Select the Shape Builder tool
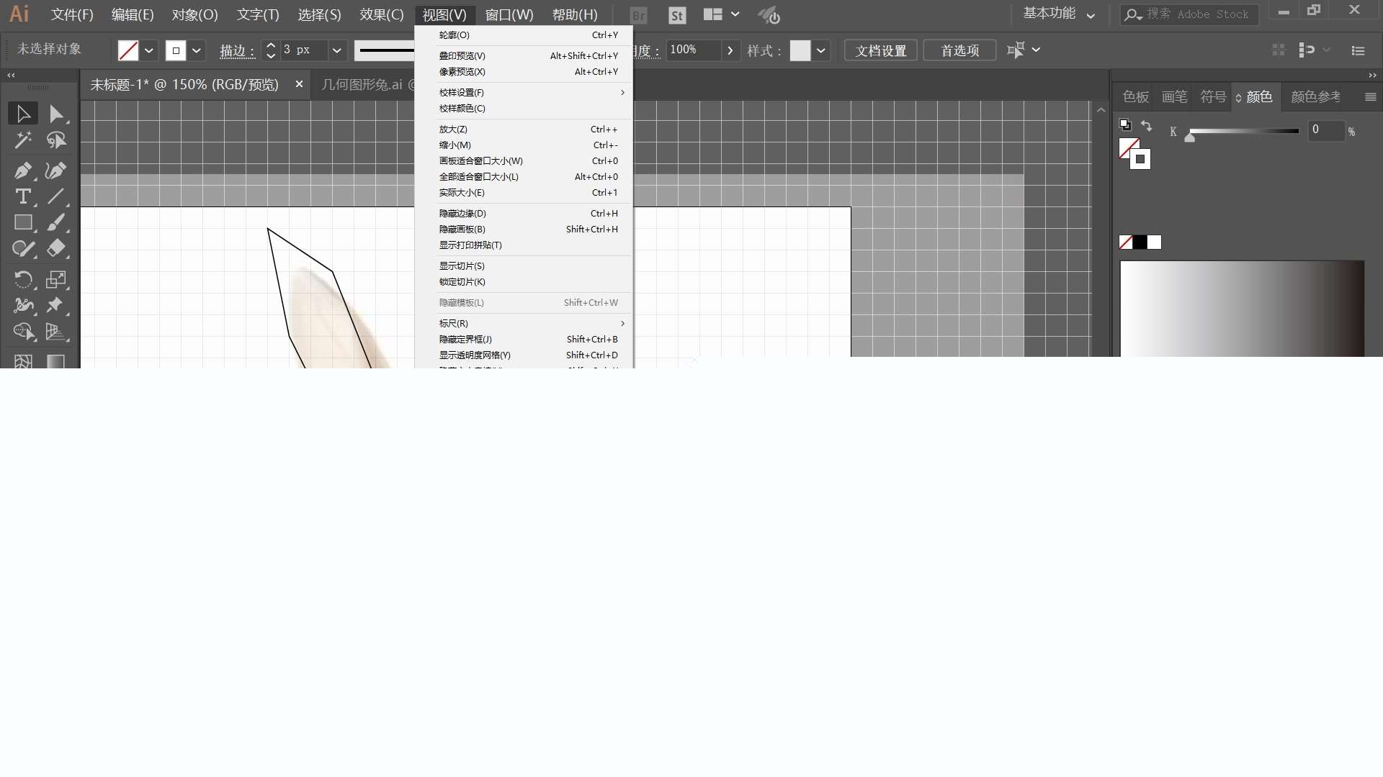The width and height of the screenshot is (1383, 777). pyautogui.click(x=23, y=331)
